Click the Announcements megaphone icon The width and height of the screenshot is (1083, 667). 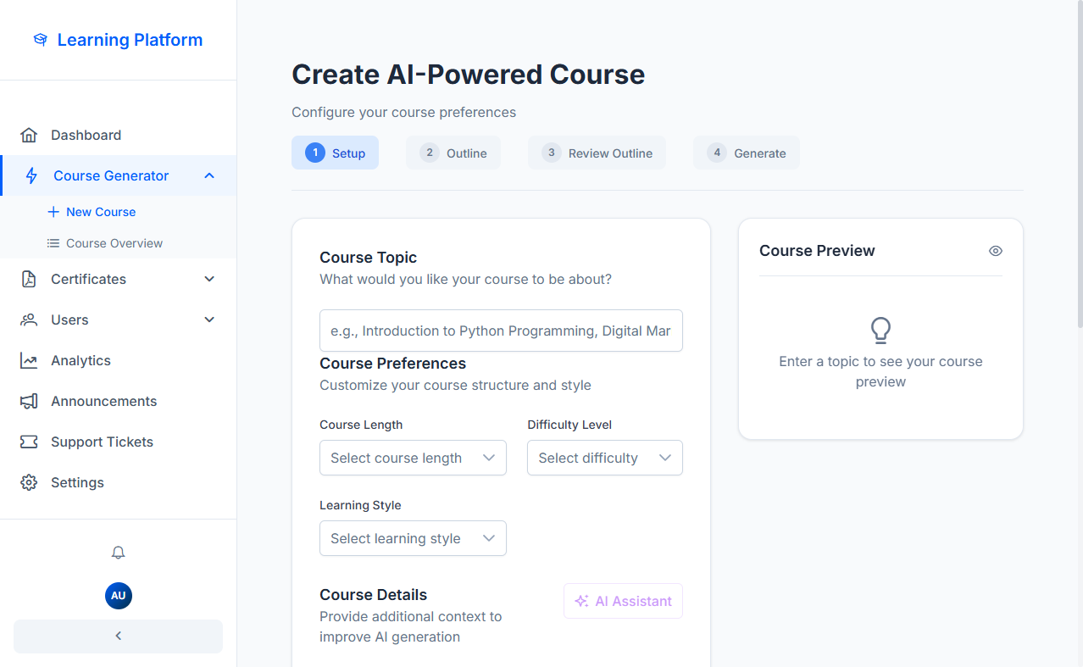coord(29,402)
